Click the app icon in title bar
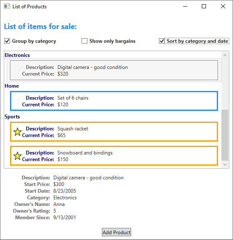233x240 pixels. pyautogui.click(x=7, y=6)
